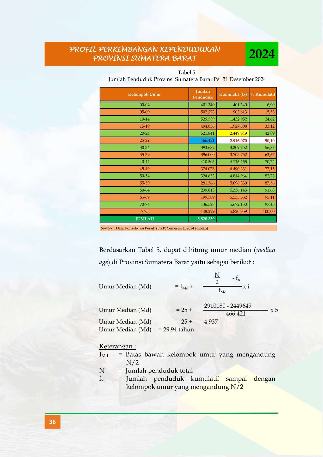Click the green 2024 year box
Screen dimensions: 323x457
(x=262, y=54)
